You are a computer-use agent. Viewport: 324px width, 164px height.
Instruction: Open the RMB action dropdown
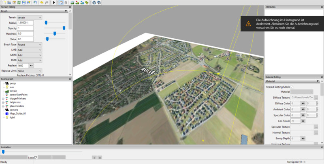[30, 60]
